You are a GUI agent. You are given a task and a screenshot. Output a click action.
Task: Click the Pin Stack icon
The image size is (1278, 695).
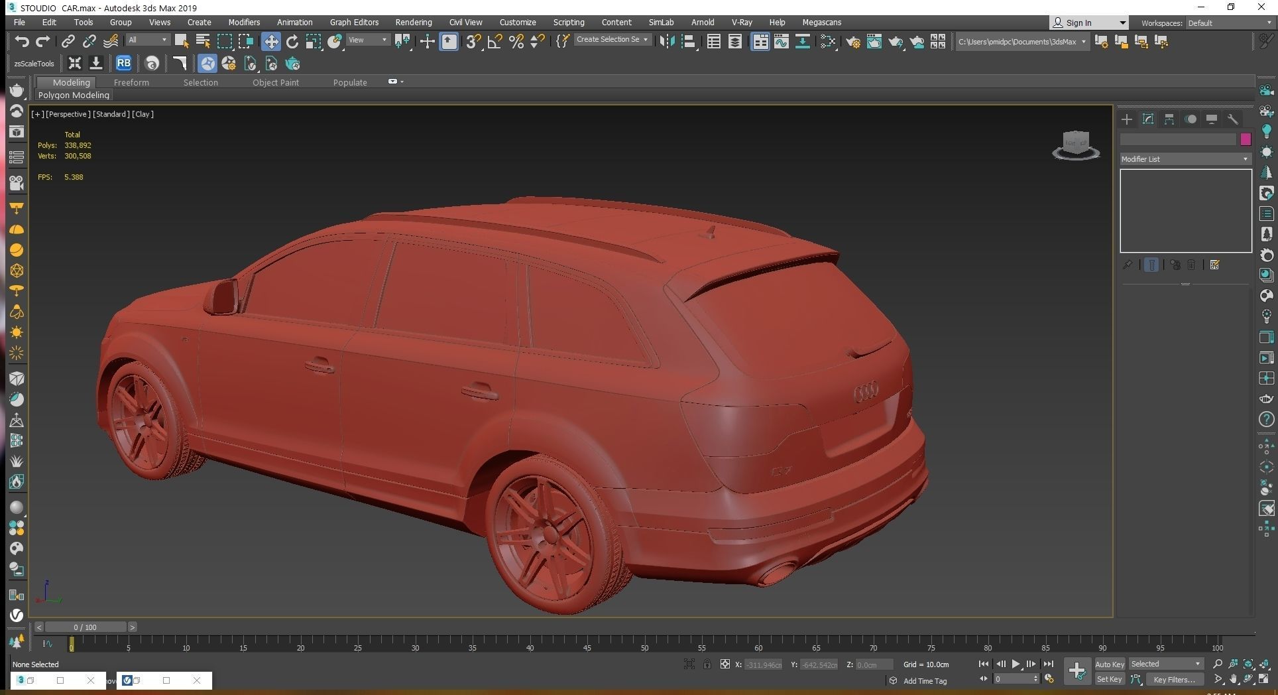(x=1128, y=265)
